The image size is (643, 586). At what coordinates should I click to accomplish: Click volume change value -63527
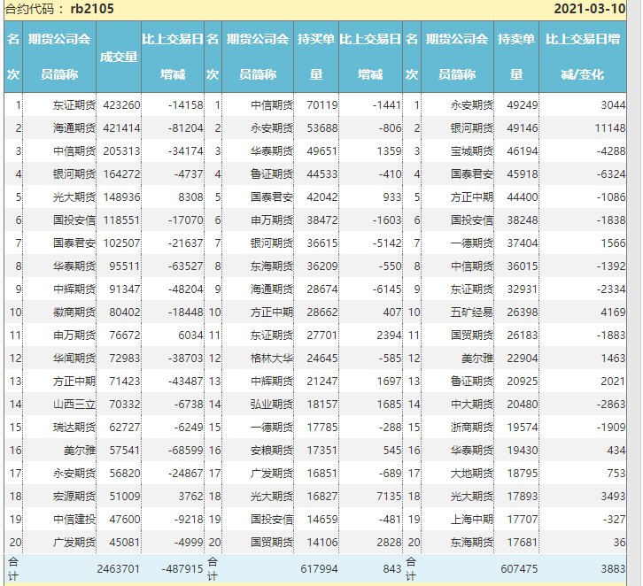[185, 266]
